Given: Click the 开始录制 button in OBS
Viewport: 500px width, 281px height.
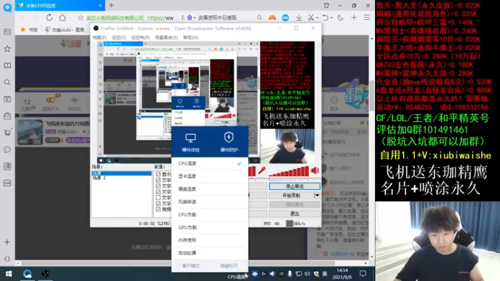Looking at the screenshot, I should pos(291,195).
